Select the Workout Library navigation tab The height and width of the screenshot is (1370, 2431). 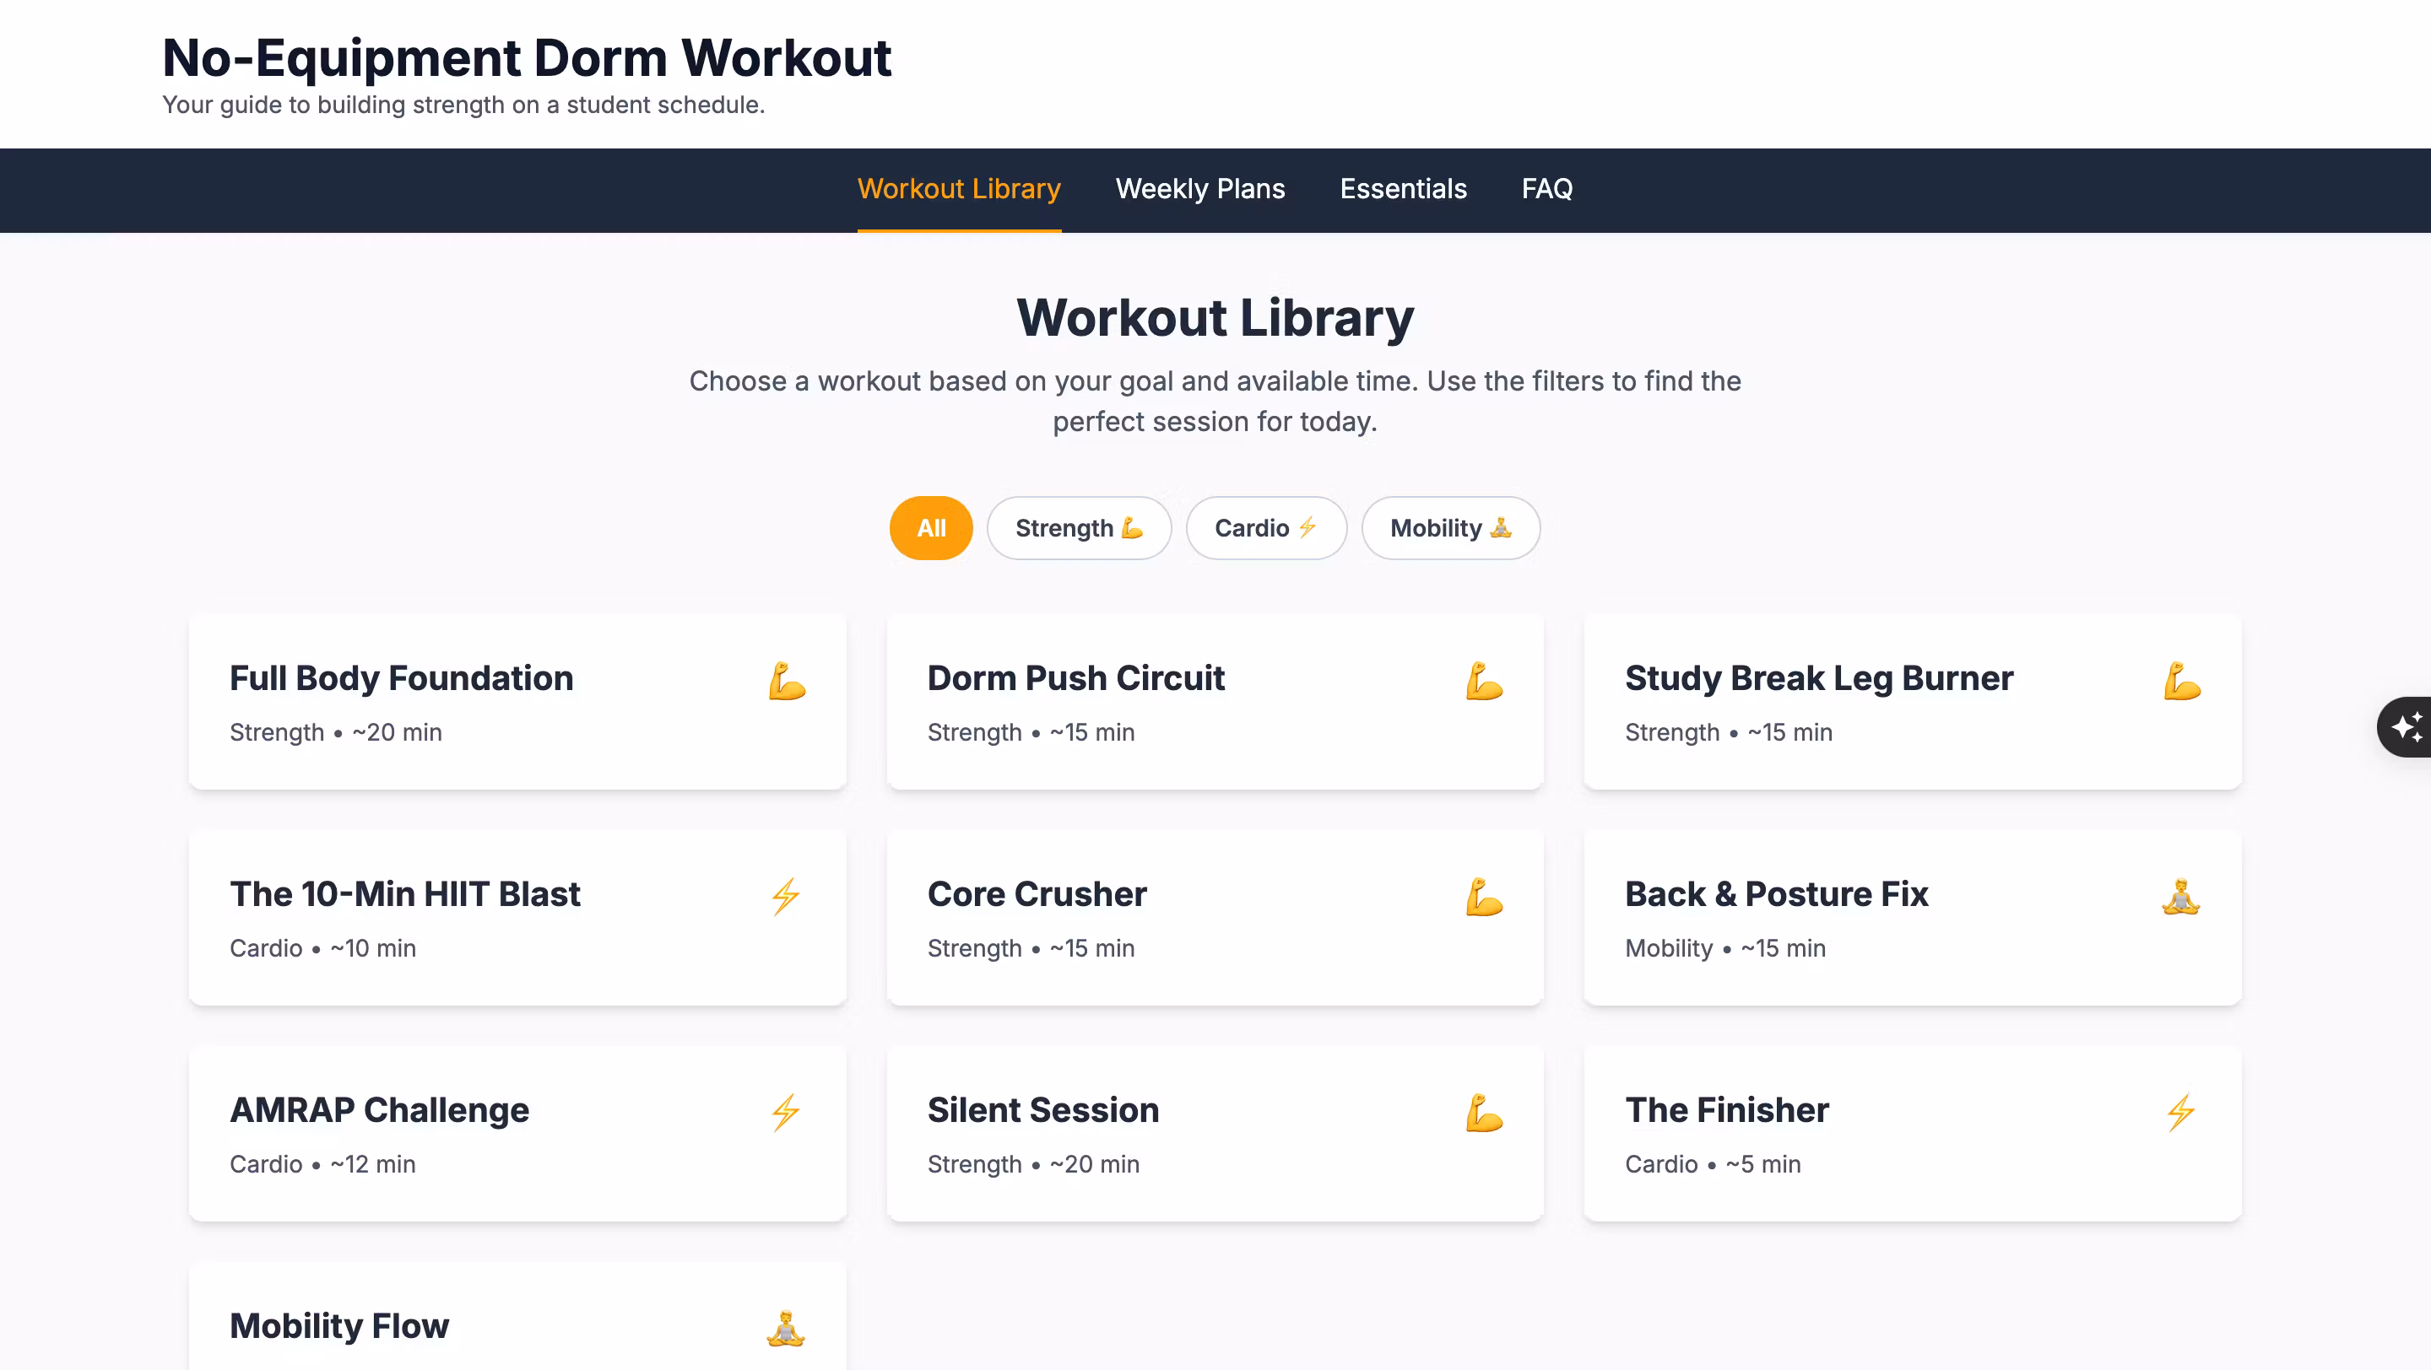coord(958,189)
